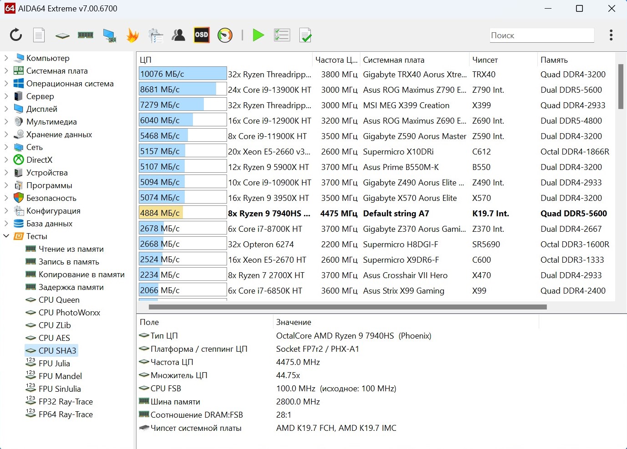Screen dimensions: 627x449
Task: Click the Refresh arrow in the toolbar
Action: point(16,35)
